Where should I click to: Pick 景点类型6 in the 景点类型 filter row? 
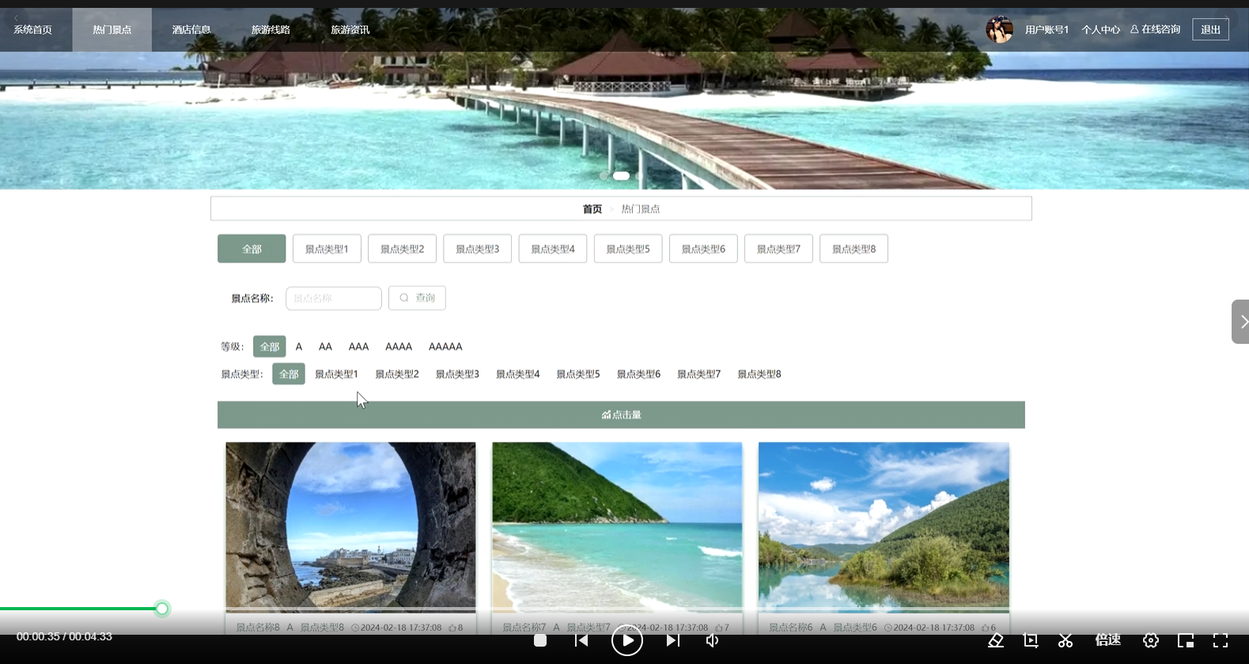click(638, 374)
